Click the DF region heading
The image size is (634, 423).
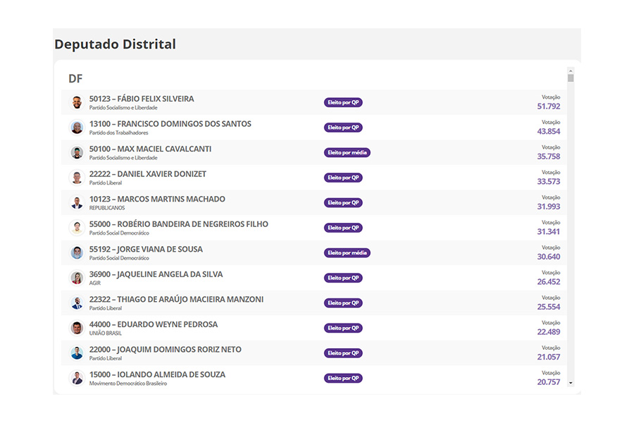click(75, 79)
